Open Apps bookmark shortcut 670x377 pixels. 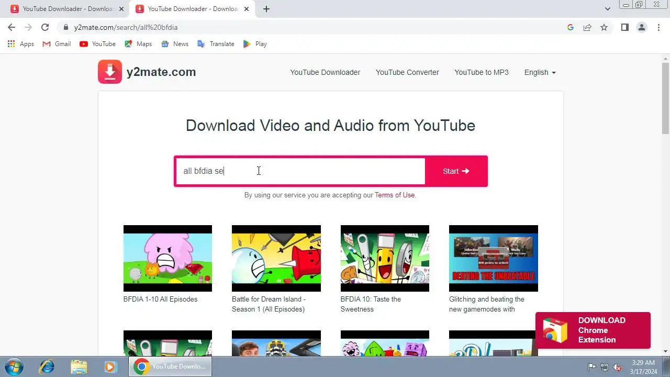tap(21, 44)
